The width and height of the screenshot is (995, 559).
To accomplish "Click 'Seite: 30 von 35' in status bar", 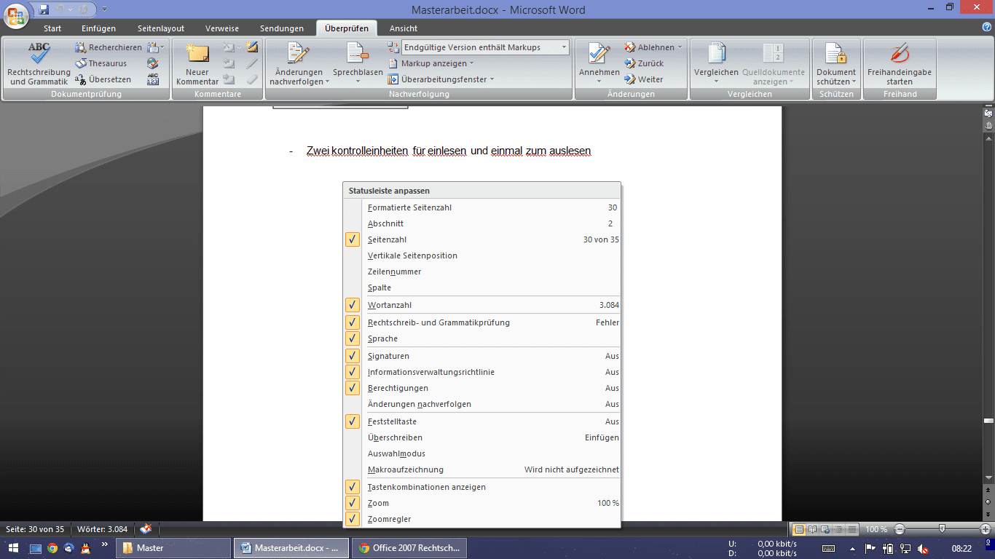I will (35, 529).
